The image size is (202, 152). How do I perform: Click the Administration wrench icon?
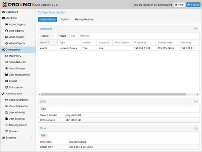3,93
